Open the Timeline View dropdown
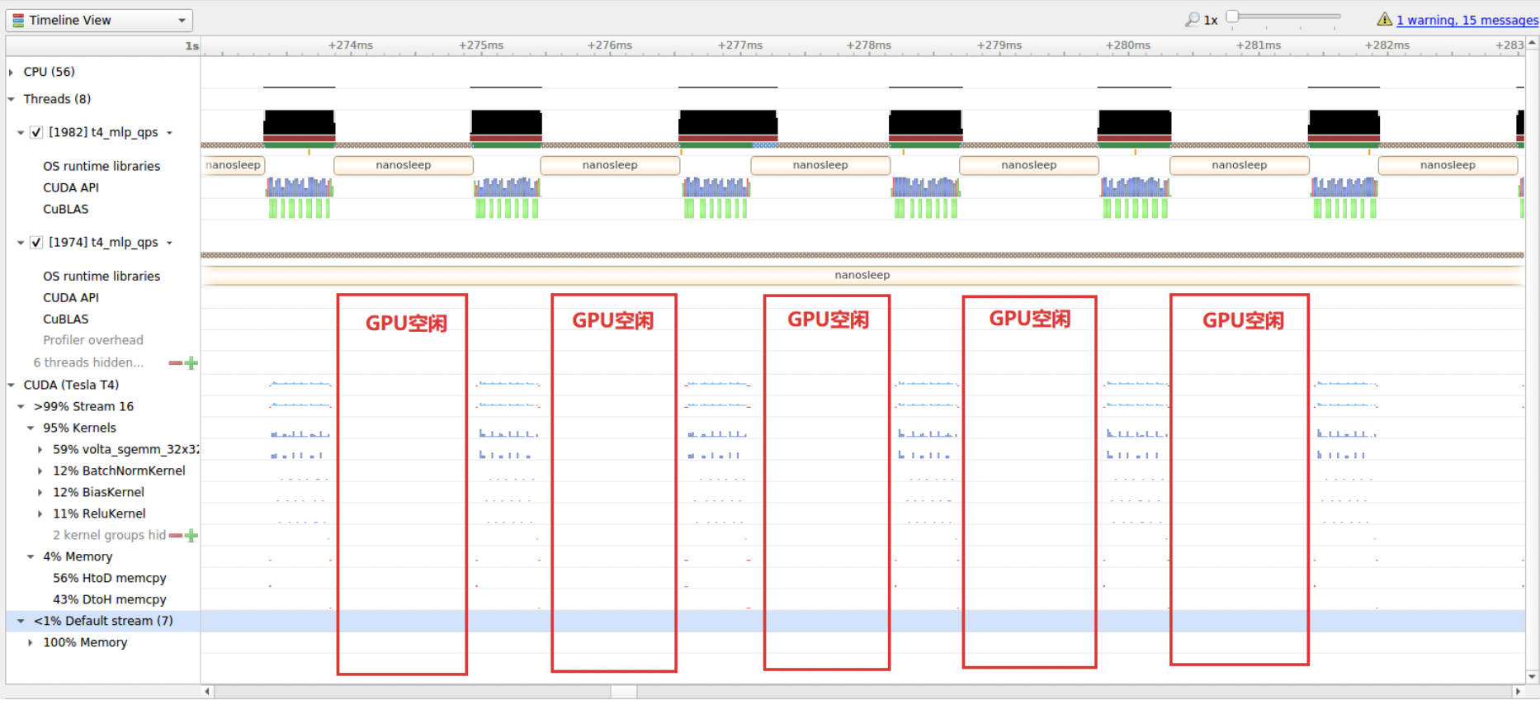 point(182,21)
